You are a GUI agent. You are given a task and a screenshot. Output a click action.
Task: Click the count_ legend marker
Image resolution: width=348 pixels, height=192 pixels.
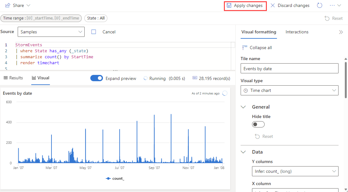108,178
